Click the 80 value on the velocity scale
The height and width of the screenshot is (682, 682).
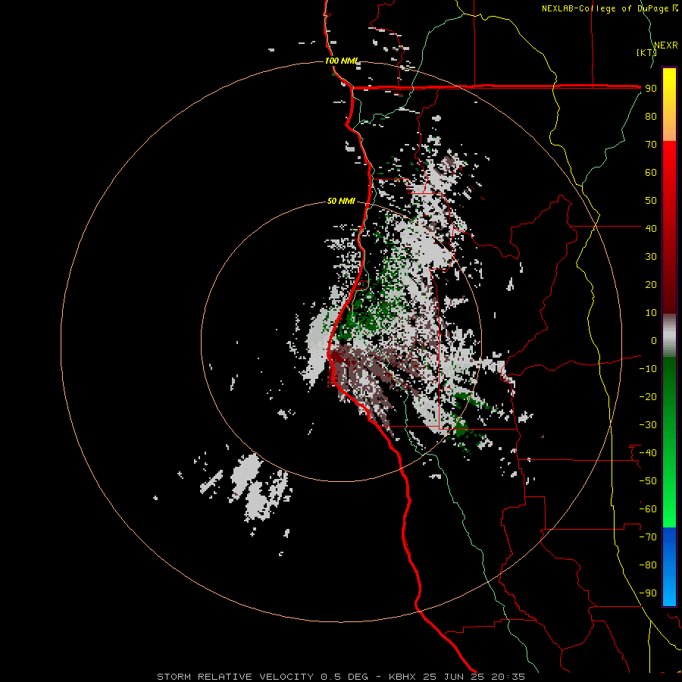pyautogui.click(x=651, y=117)
